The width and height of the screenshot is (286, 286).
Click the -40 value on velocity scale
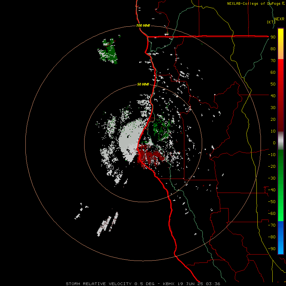point(272,190)
